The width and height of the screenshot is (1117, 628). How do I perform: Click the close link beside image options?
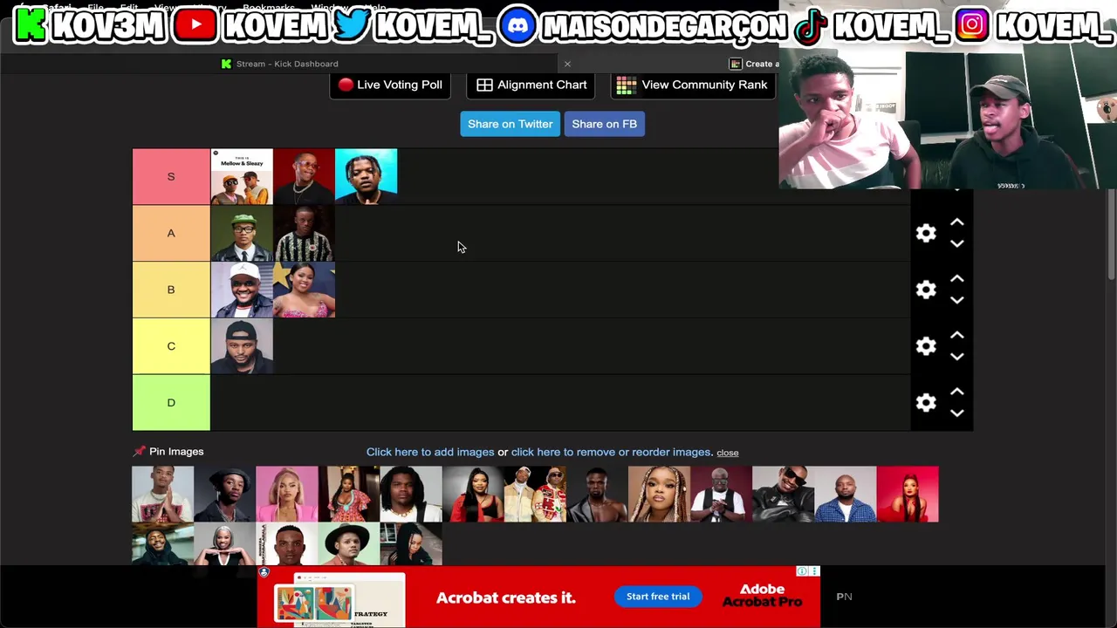[728, 453]
